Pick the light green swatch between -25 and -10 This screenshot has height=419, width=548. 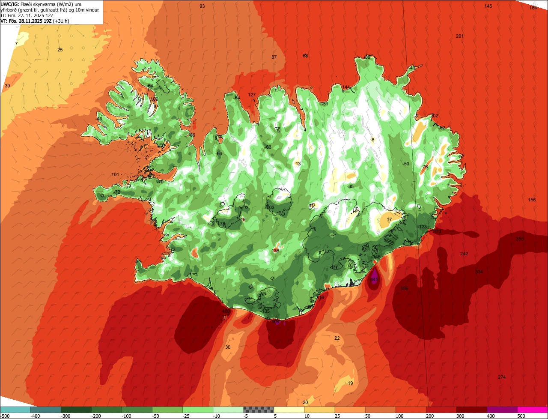[198, 409]
